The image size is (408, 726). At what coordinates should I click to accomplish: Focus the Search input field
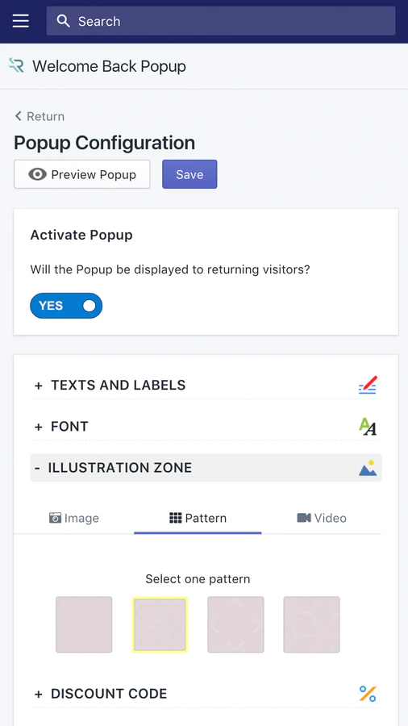[221, 21]
